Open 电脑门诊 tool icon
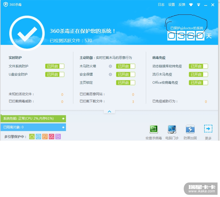 [172, 129]
